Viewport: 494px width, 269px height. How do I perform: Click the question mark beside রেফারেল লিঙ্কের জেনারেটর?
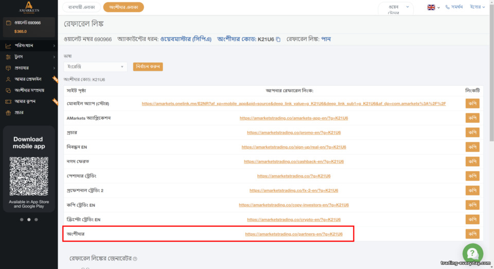tap(135, 259)
